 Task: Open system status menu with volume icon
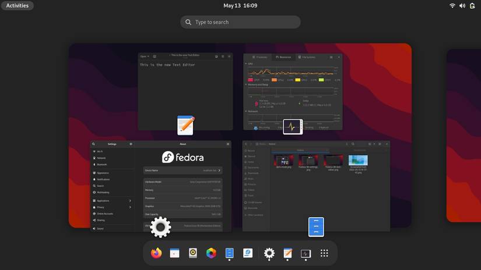point(462,6)
